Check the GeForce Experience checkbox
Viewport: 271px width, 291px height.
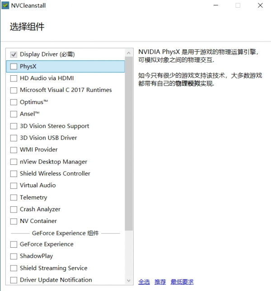coord(14,244)
